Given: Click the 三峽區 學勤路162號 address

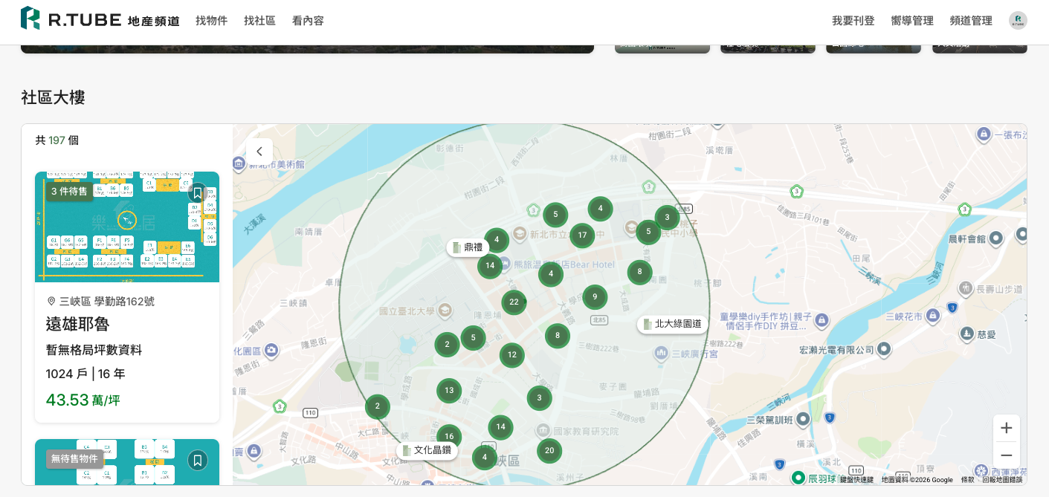Looking at the screenshot, I should click(x=100, y=302).
